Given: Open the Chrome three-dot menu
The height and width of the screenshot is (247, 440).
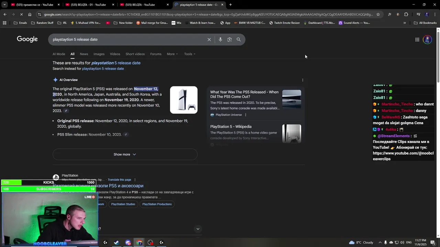Looking at the screenshot, I should pyautogui.click(x=435, y=14).
